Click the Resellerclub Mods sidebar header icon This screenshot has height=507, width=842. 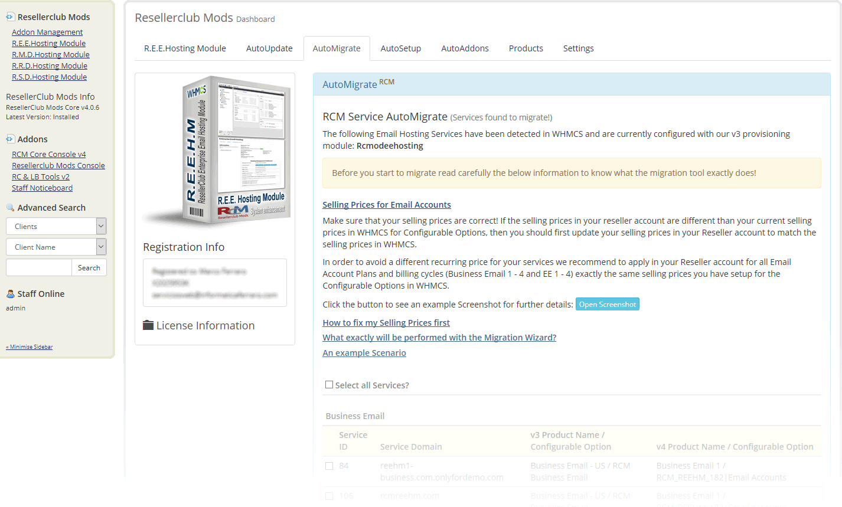(x=10, y=17)
